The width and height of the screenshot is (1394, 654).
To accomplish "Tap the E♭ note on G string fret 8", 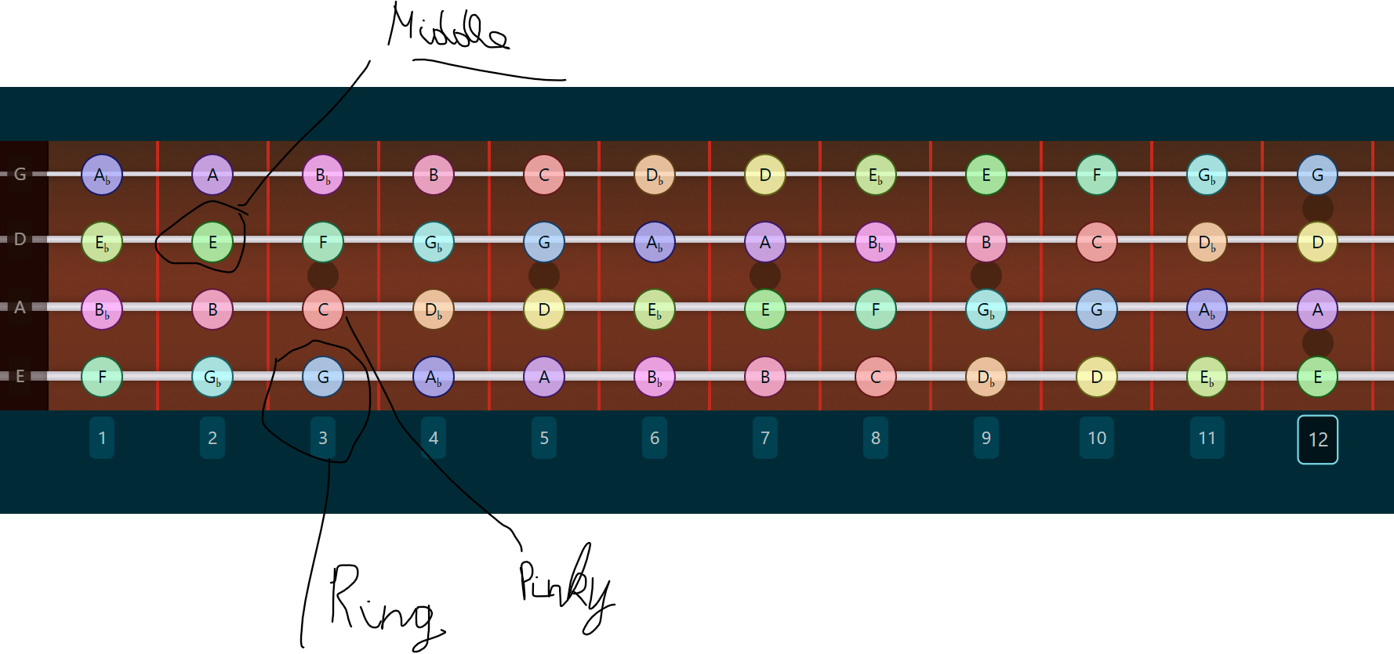I will click(x=876, y=175).
